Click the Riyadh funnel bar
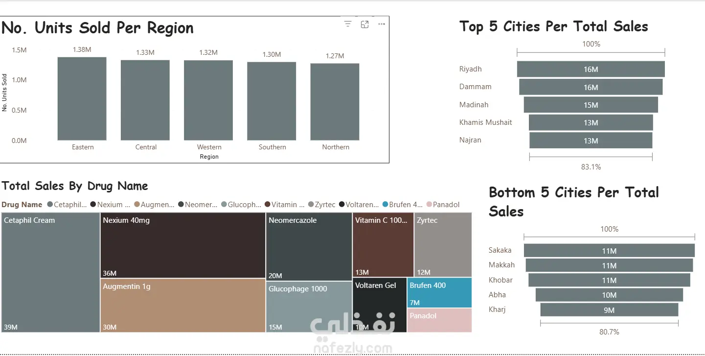 pyautogui.click(x=591, y=69)
